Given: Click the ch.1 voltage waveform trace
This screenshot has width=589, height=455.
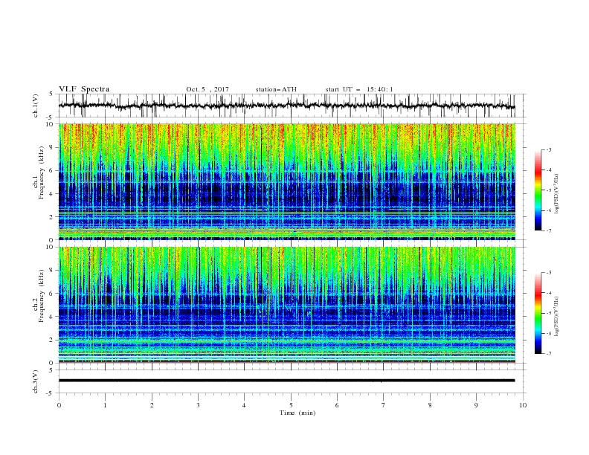Looking at the screenshot, I should [286, 106].
